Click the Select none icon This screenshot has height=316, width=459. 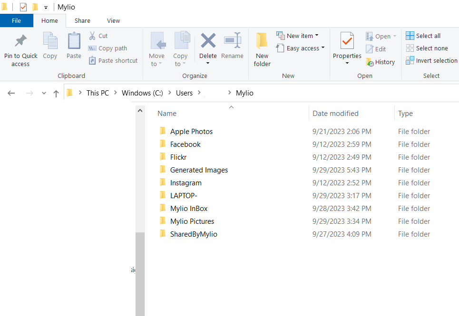point(410,48)
